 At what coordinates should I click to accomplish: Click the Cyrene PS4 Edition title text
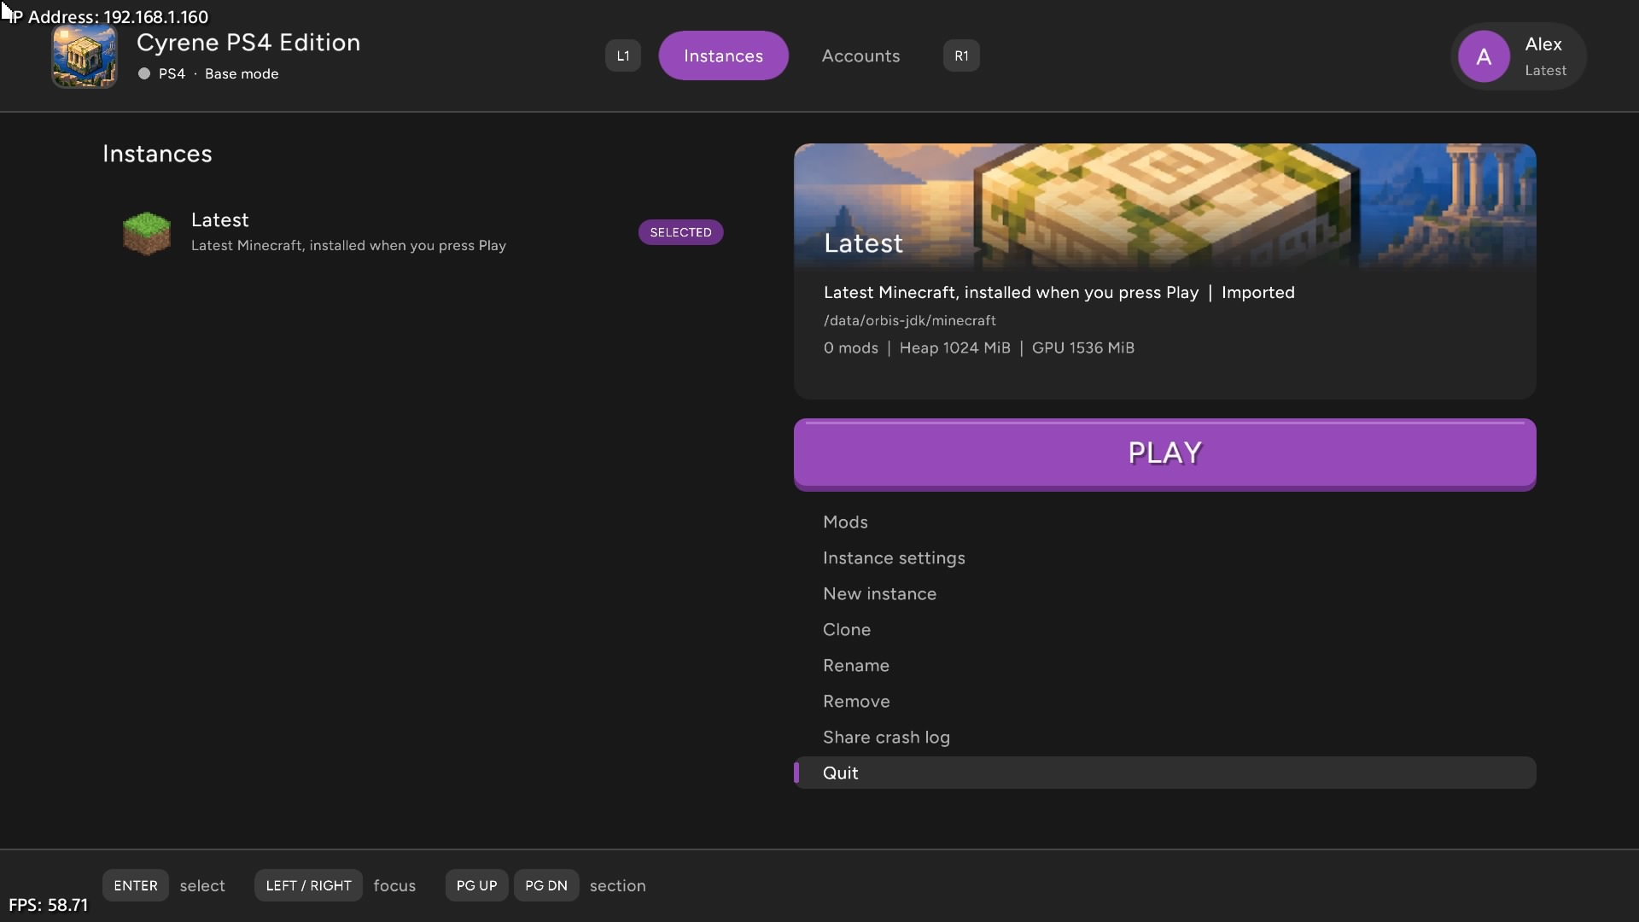[248, 43]
